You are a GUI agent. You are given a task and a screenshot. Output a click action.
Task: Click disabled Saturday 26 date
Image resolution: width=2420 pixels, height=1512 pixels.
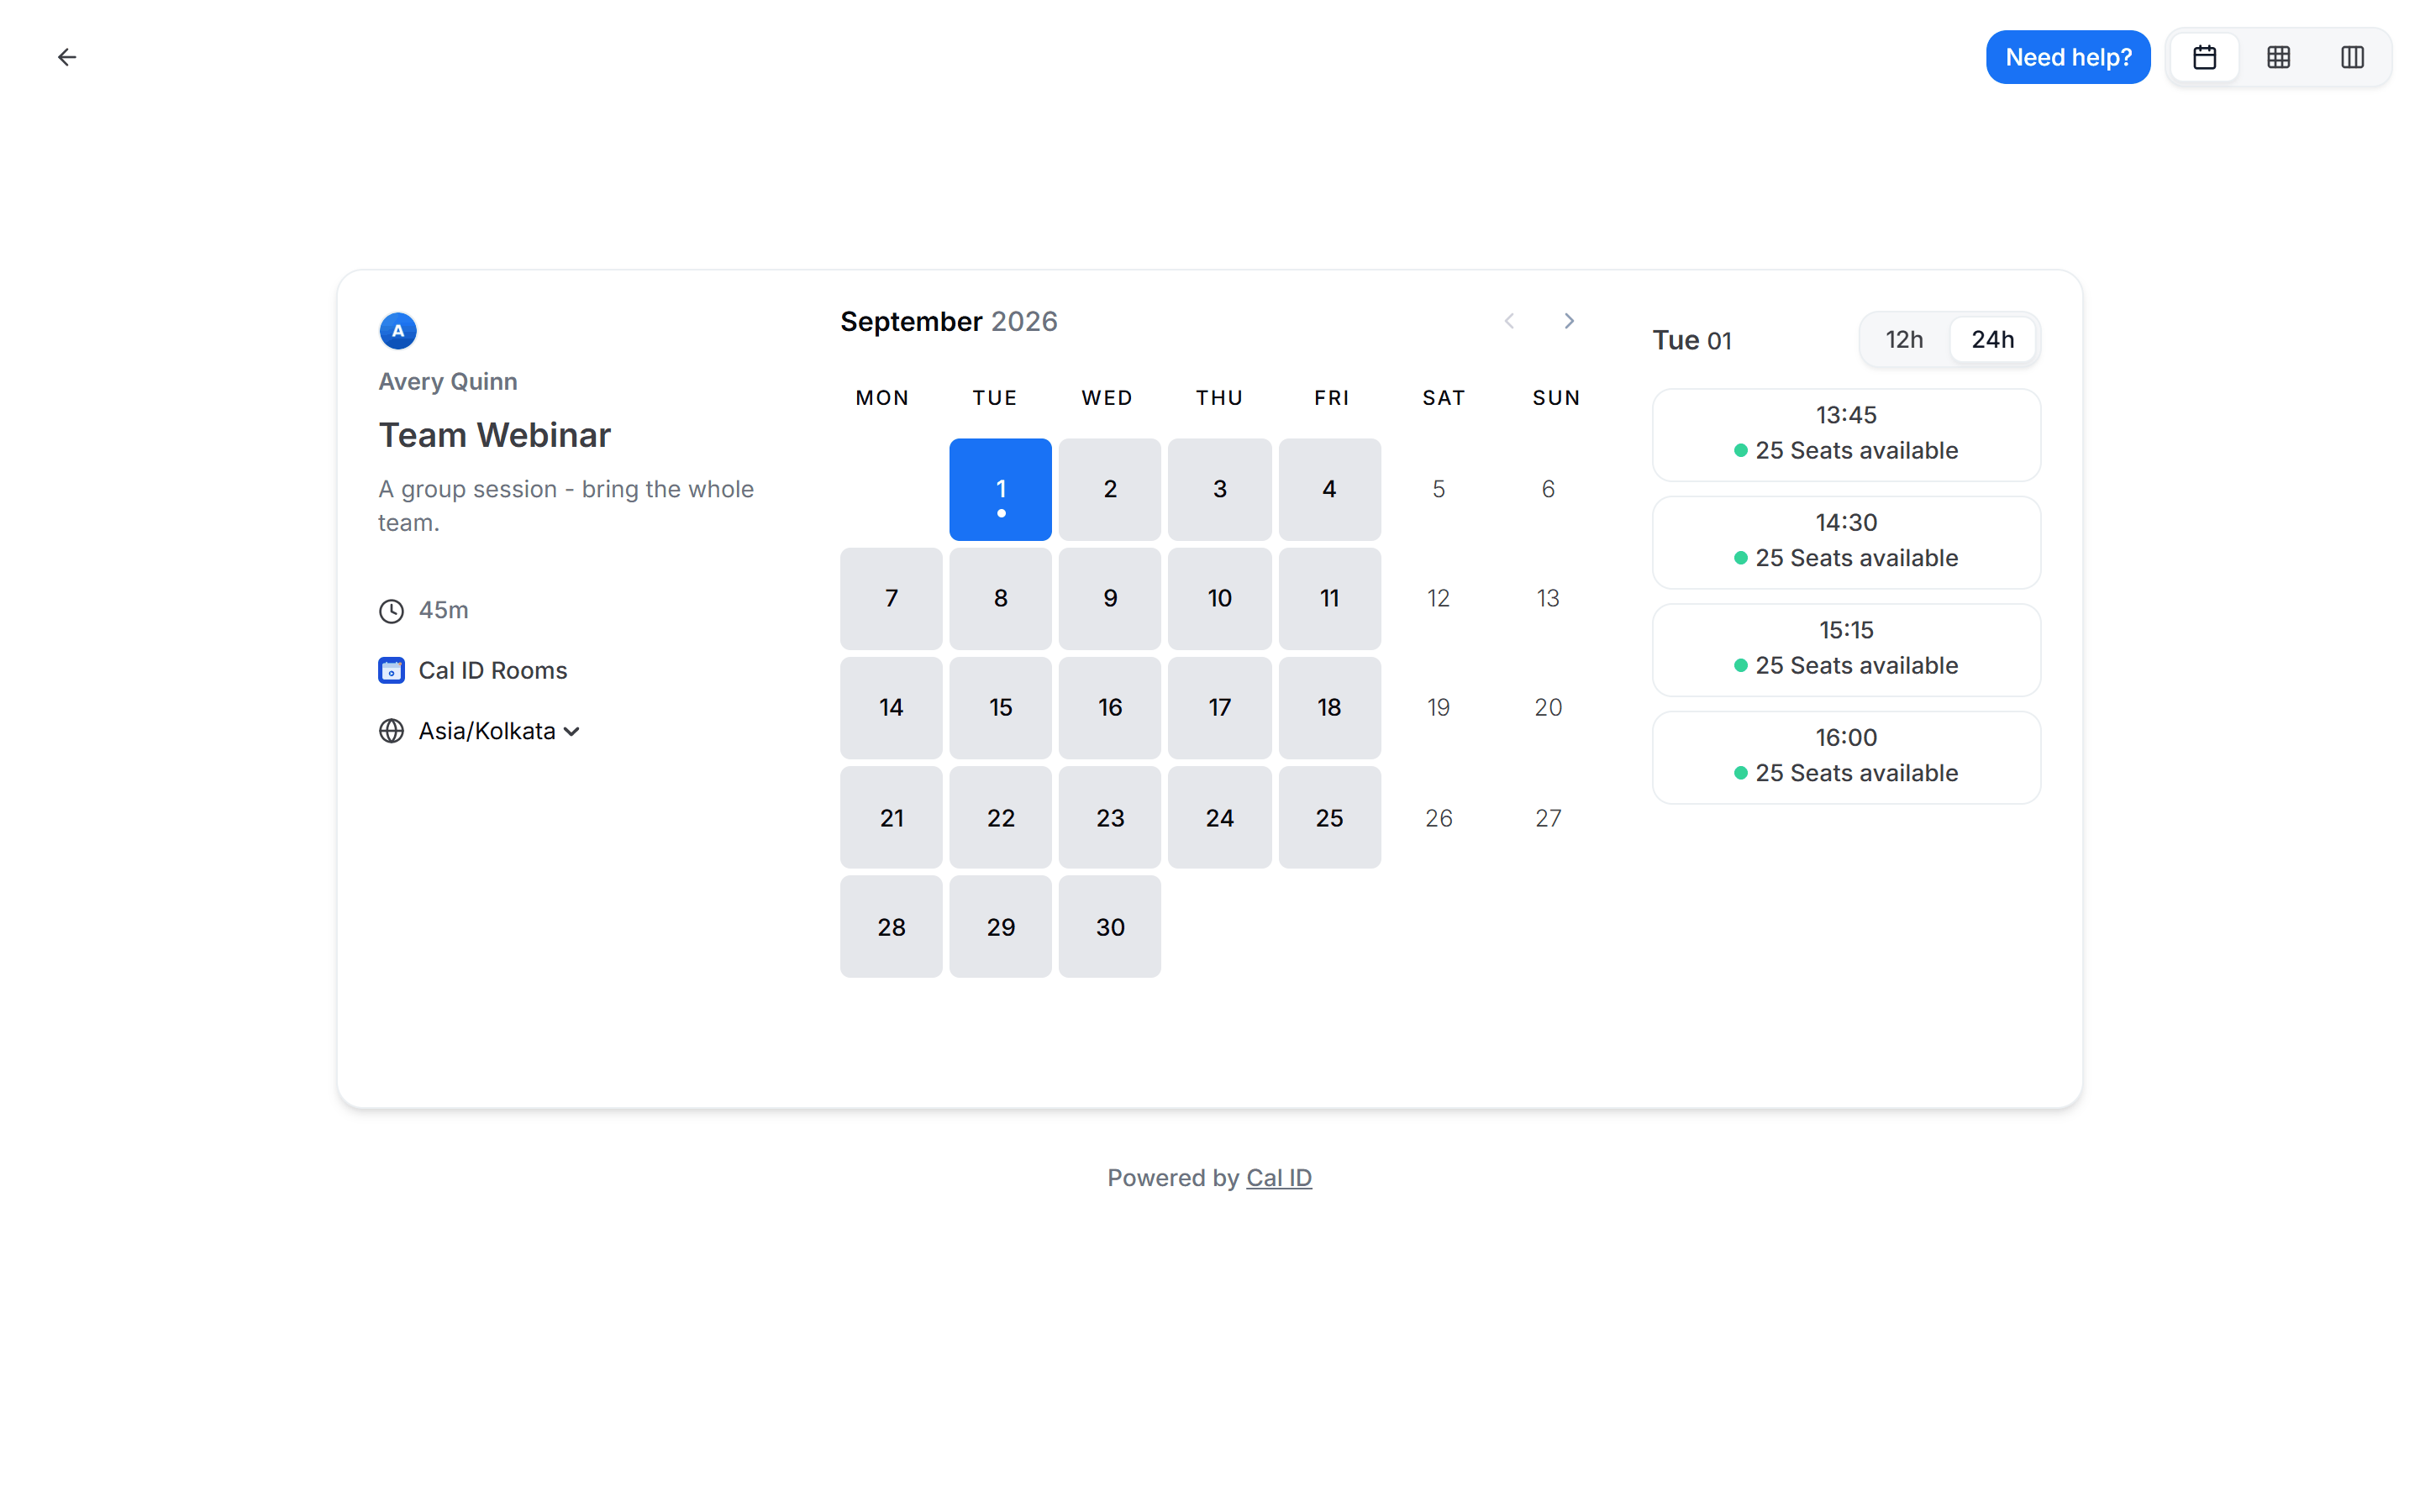pos(1438,817)
